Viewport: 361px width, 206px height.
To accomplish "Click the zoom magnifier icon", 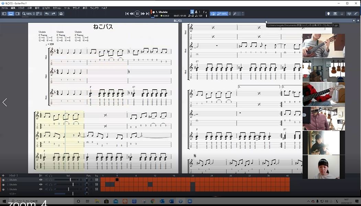I will coord(24,14).
